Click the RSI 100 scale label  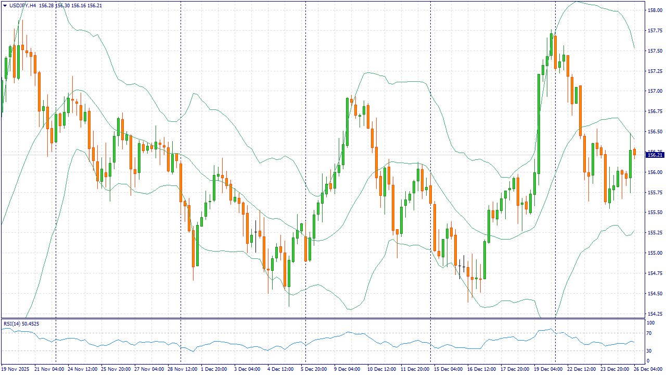(x=649, y=323)
